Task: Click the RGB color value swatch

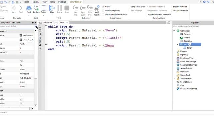Action: (x=21, y=40)
